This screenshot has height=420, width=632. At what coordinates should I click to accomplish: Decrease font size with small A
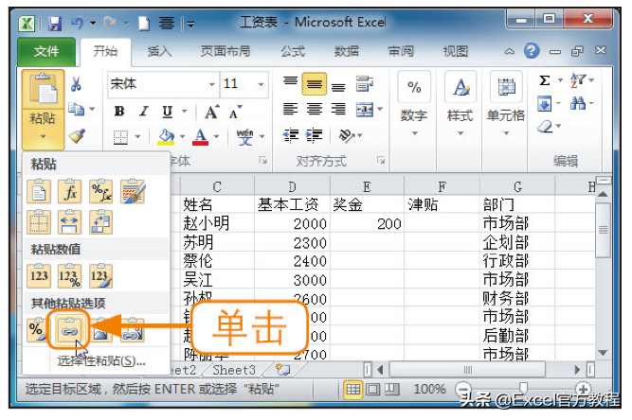(x=235, y=113)
